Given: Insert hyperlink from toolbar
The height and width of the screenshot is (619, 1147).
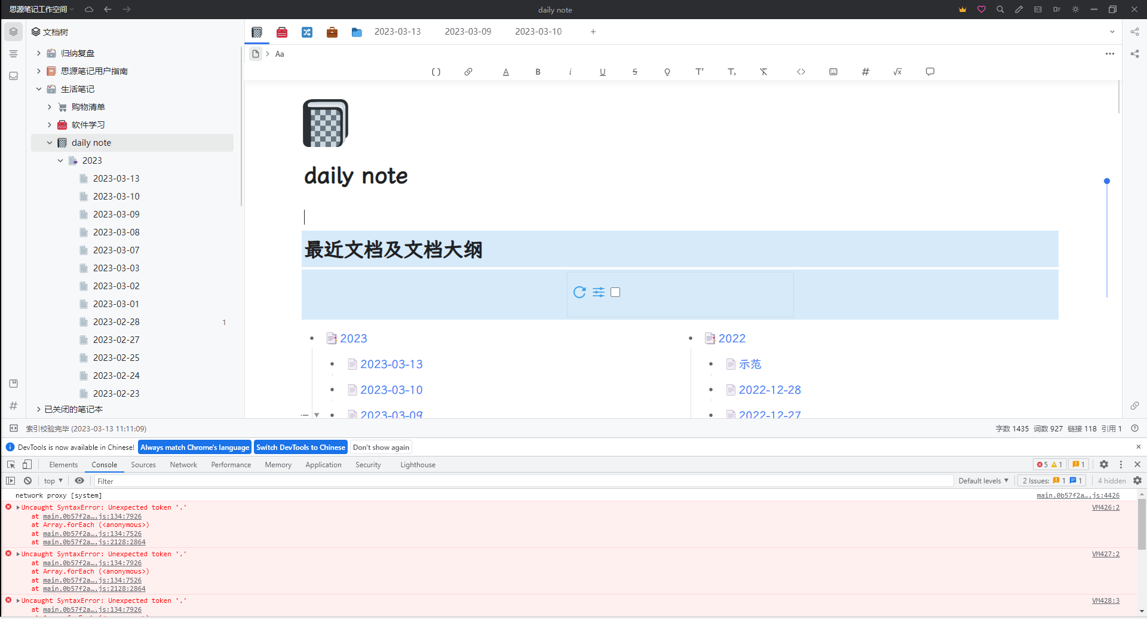Looking at the screenshot, I should (468, 72).
